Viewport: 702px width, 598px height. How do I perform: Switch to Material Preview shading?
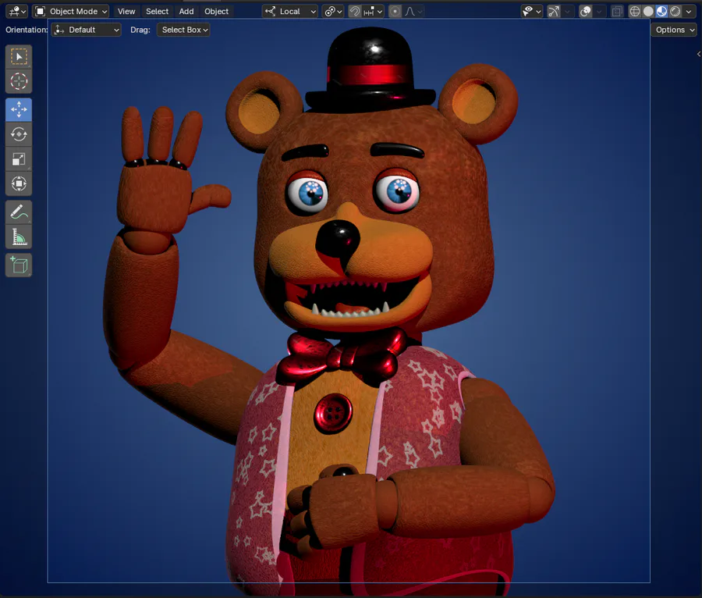coord(661,11)
